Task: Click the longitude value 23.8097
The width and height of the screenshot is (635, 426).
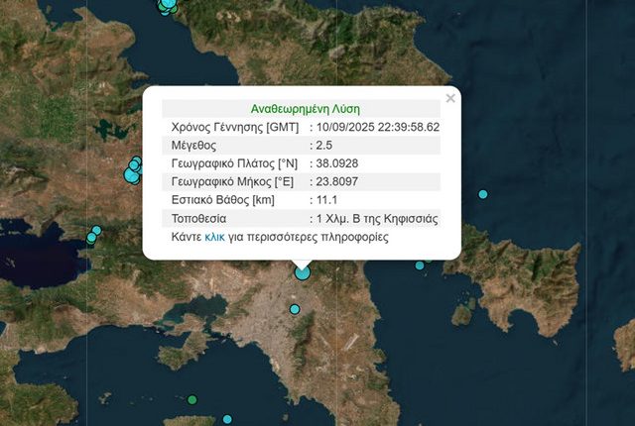Action: pos(337,182)
